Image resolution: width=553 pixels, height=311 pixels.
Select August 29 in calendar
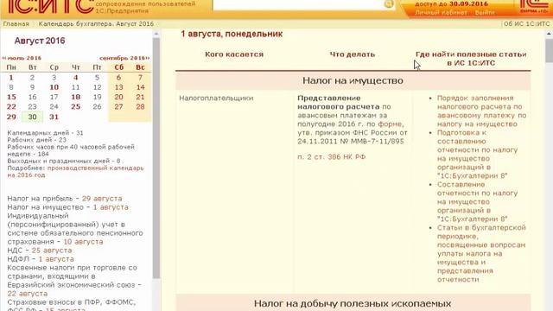pos(11,117)
